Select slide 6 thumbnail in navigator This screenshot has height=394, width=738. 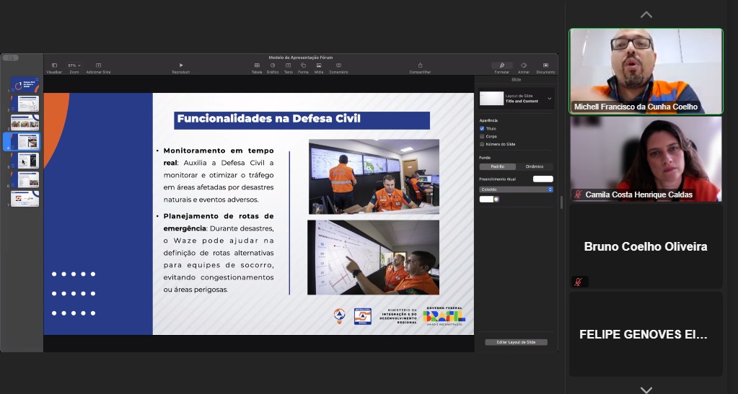(x=25, y=179)
